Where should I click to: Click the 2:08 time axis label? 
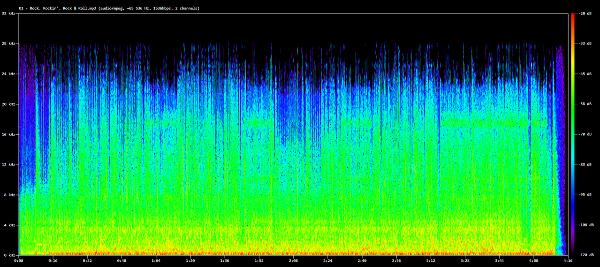pyautogui.click(x=293, y=260)
